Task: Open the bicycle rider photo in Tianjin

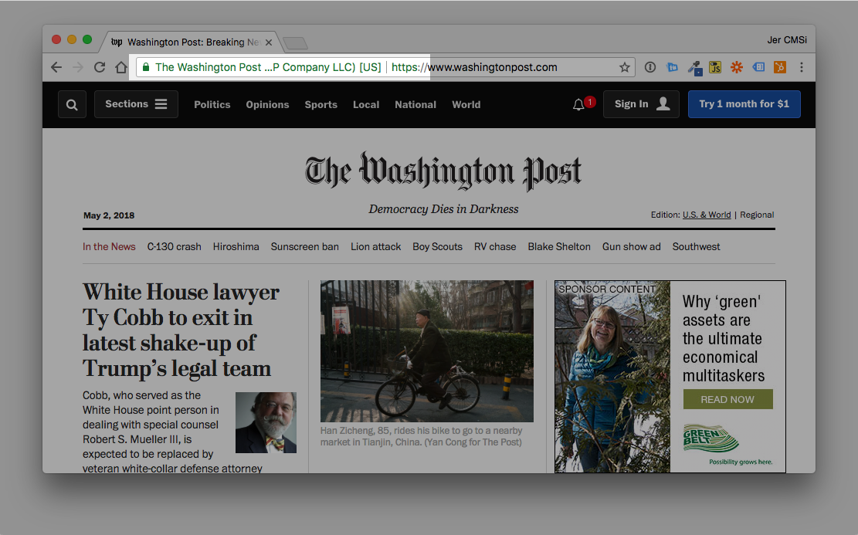Action: point(427,351)
